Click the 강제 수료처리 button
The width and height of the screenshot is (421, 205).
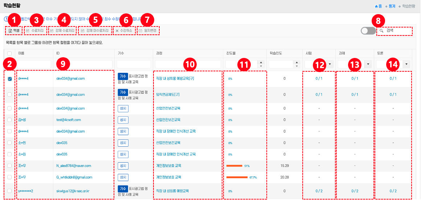click(62, 31)
